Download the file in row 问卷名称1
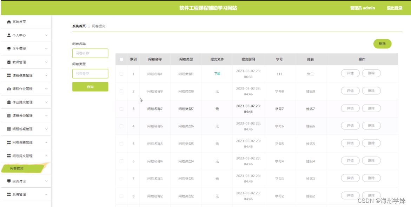This screenshot has height=207, width=411. (217, 74)
